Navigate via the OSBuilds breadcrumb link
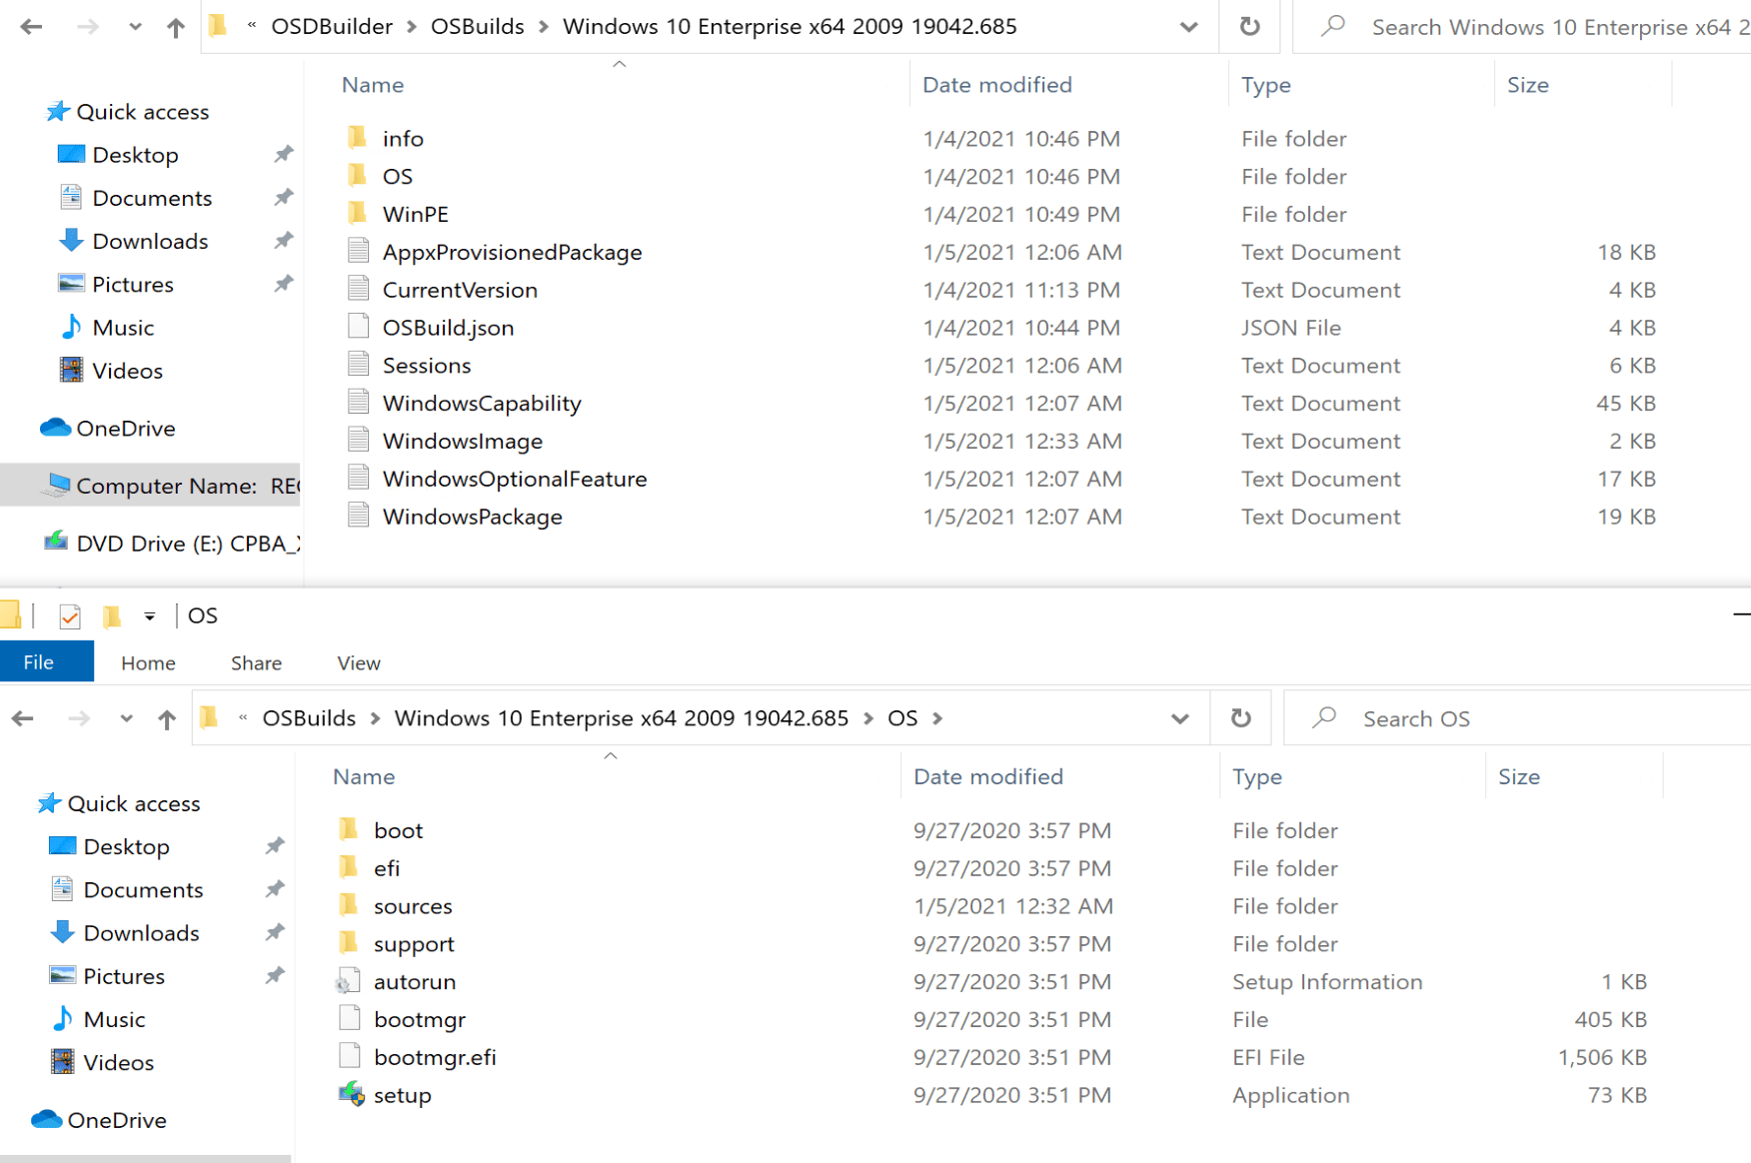This screenshot has height=1163, width=1751. (309, 717)
